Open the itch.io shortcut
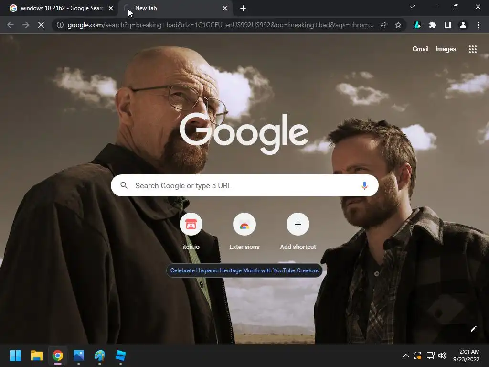489x367 pixels. tap(191, 224)
